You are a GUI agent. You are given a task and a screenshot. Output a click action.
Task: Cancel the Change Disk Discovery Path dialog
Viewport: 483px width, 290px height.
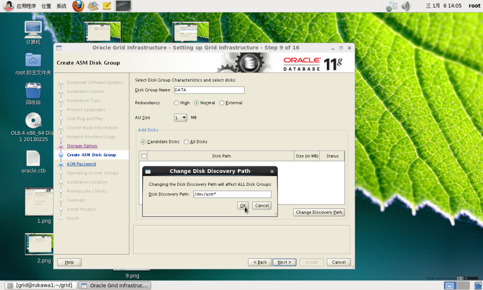[262, 206]
